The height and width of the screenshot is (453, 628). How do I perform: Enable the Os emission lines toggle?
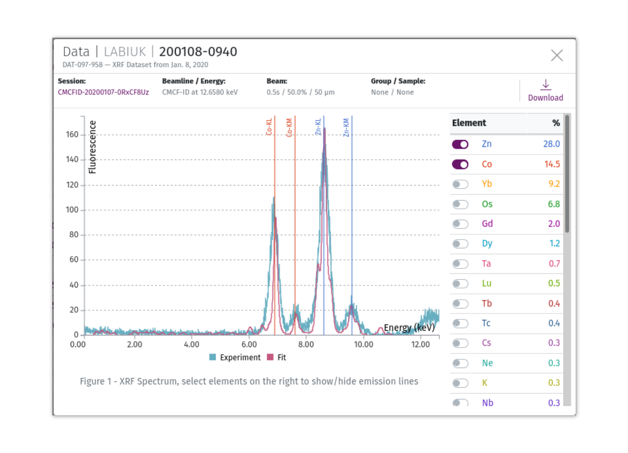click(x=460, y=204)
